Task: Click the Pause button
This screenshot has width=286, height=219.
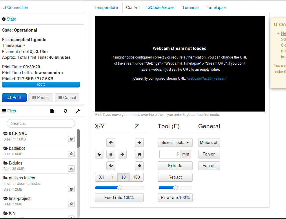Action: pyautogui.click(x=41, y=98)
